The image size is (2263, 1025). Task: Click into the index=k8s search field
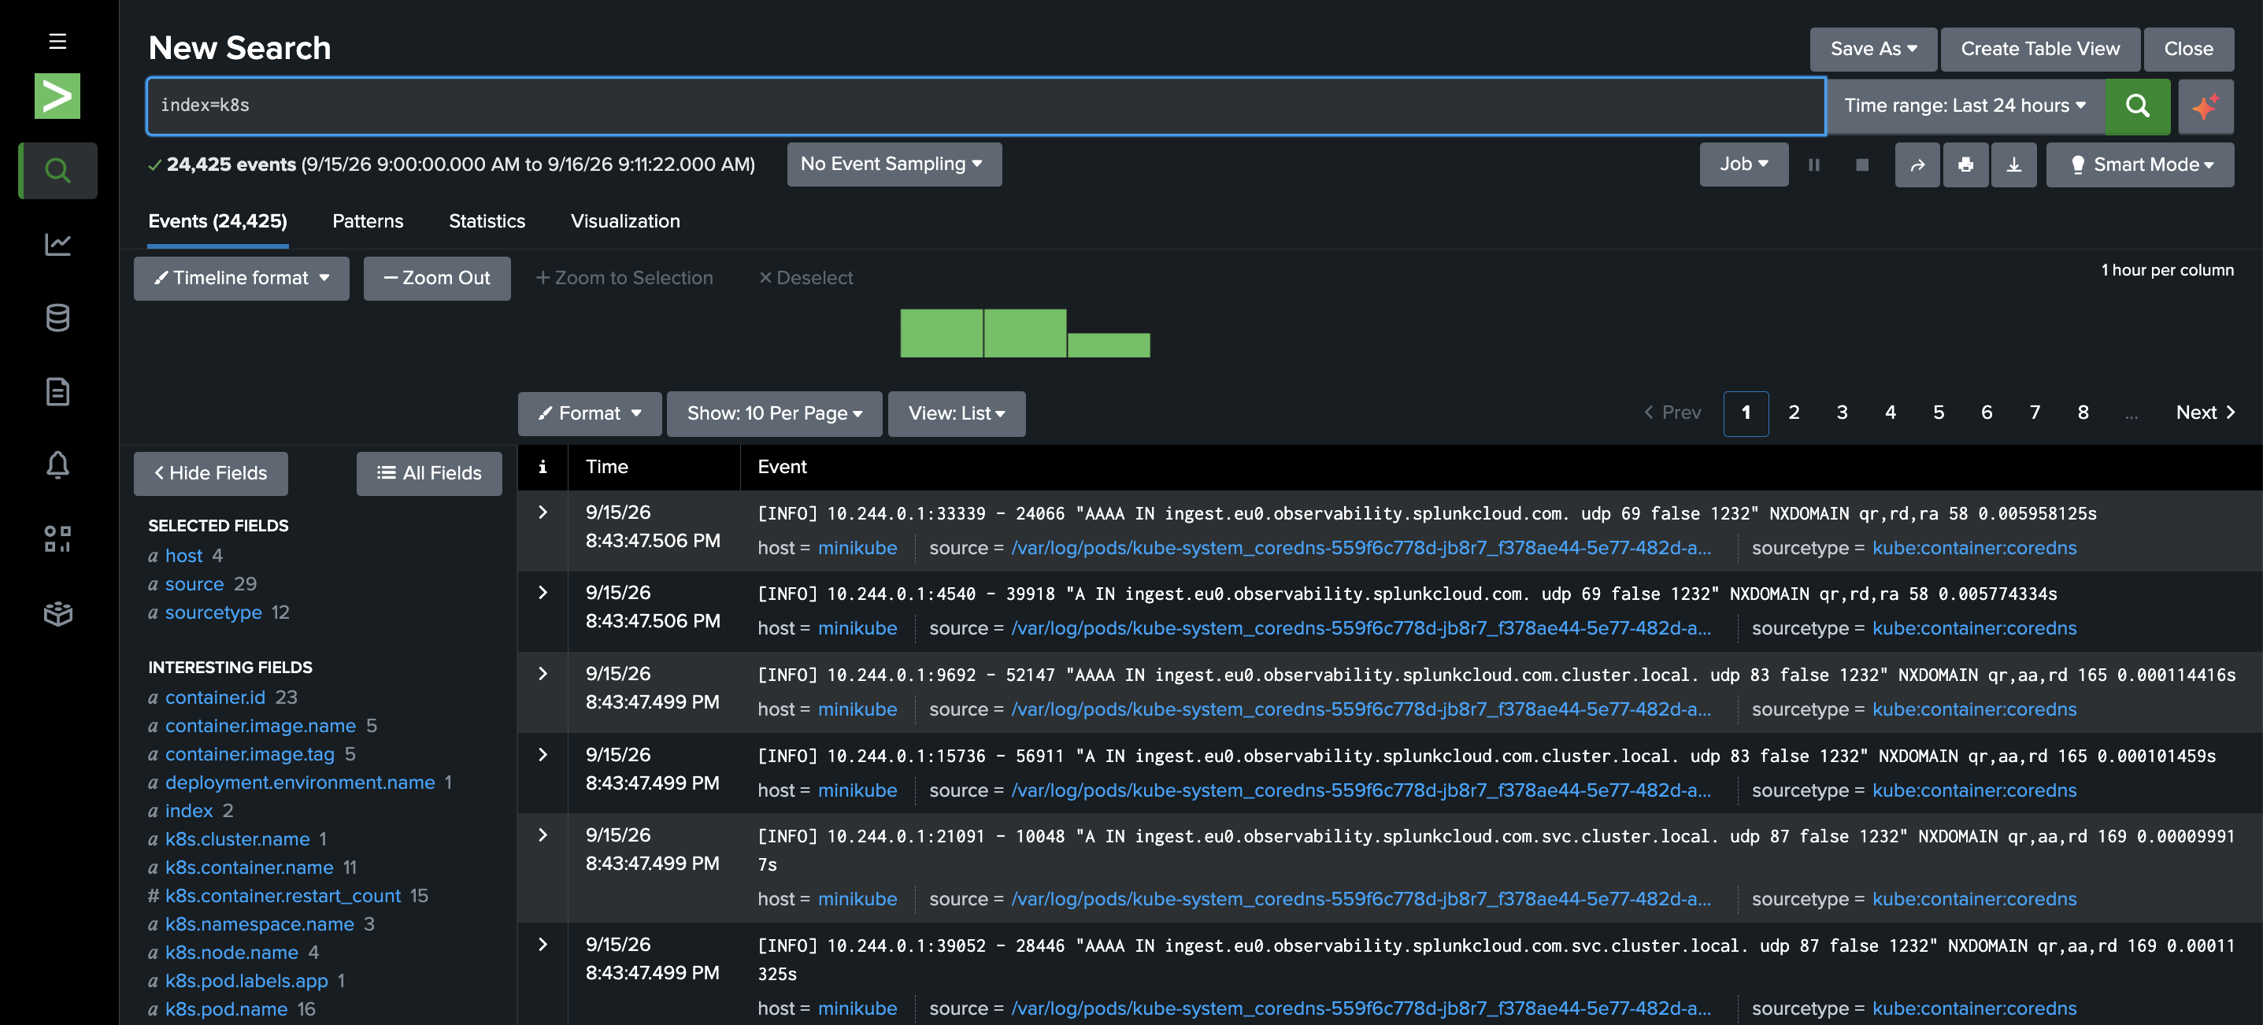point(986,105)
